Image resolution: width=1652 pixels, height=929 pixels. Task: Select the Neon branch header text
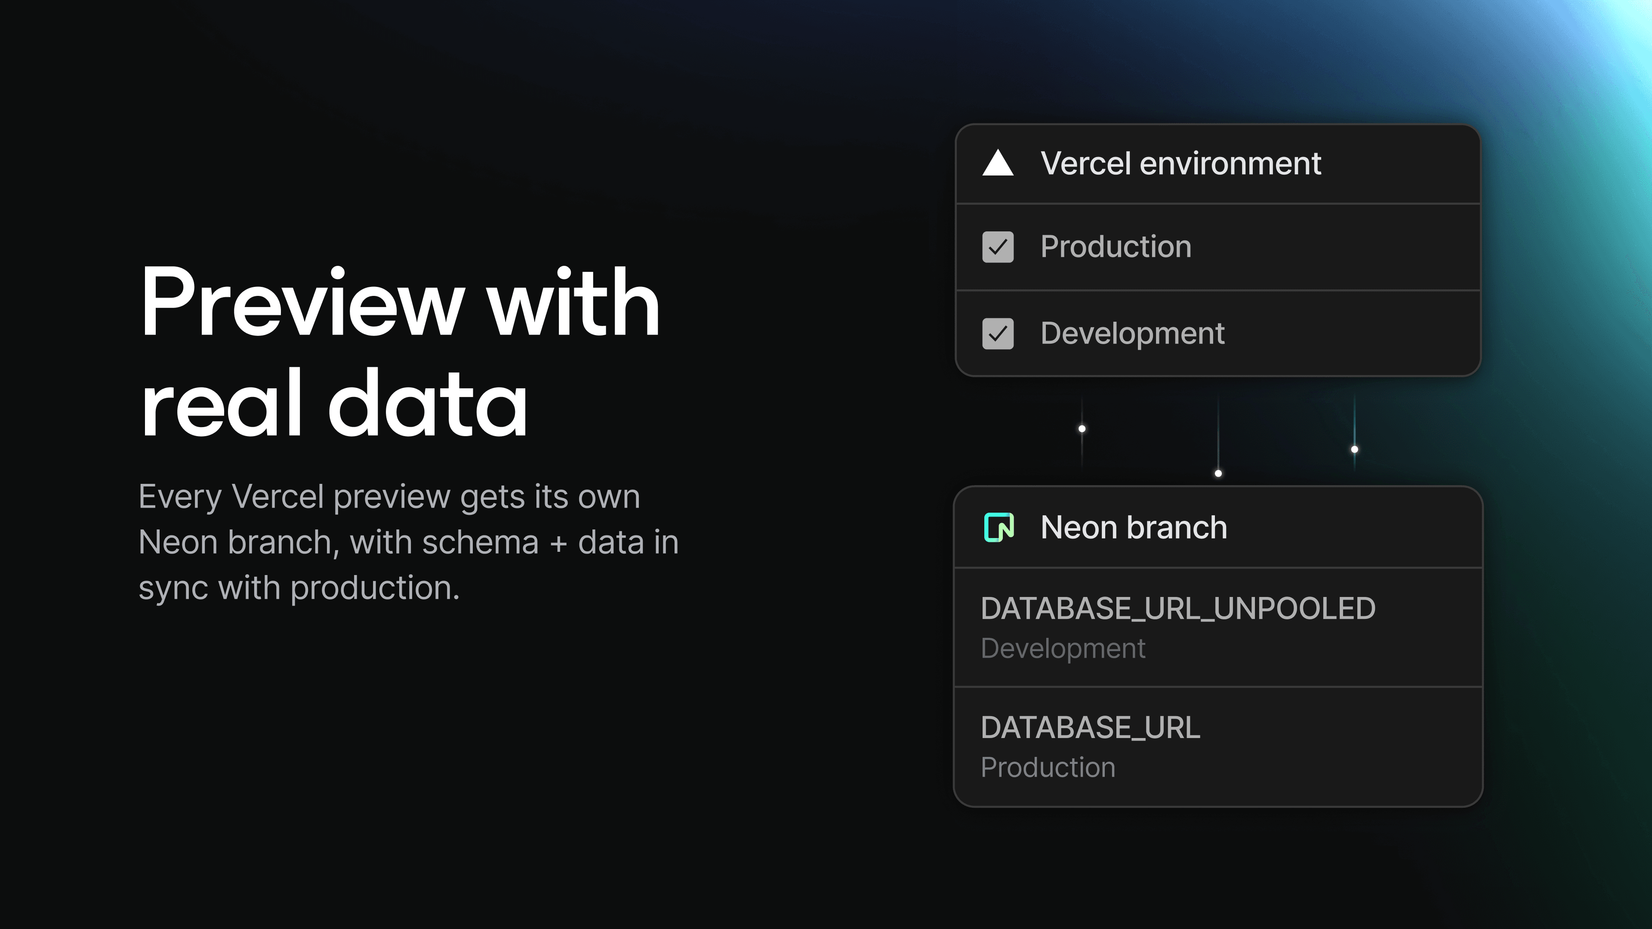coord(1133,528)
